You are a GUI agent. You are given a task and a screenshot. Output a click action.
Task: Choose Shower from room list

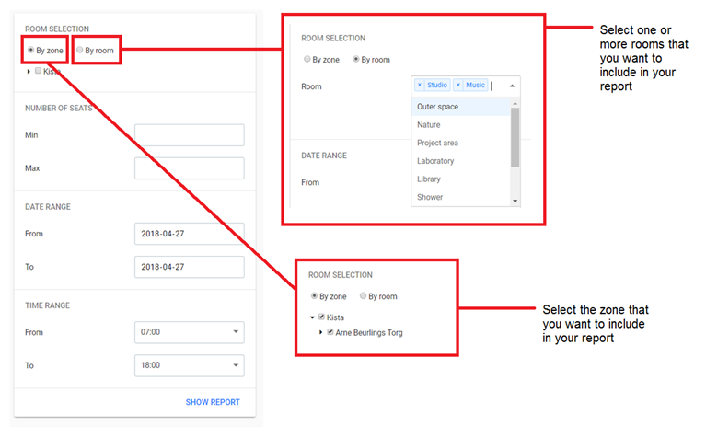pos(460,197)
